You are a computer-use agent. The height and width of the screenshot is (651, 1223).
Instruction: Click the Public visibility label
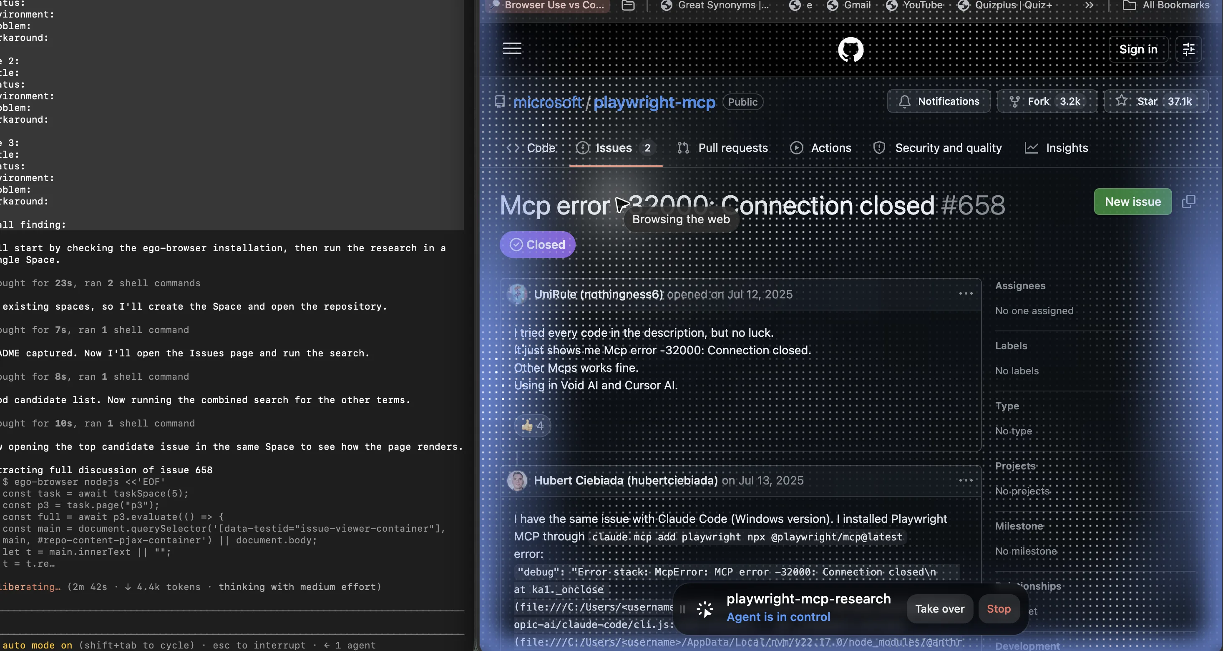point(742,102)
